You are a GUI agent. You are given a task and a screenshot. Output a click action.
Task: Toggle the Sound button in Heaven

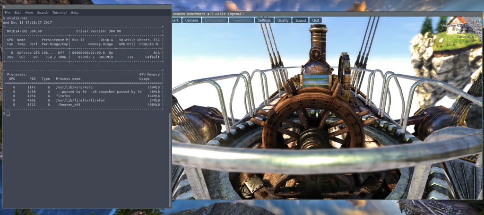click(x=300, y=20)
